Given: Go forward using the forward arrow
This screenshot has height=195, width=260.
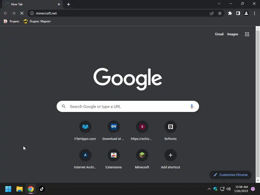Looking at the screenshot, I should [14, 13].
